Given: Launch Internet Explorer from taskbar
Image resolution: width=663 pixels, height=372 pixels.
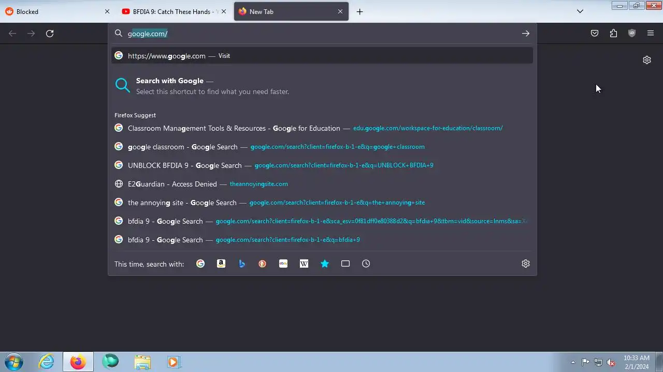Looking at the screenshot, I should click(x=46, y=362).
